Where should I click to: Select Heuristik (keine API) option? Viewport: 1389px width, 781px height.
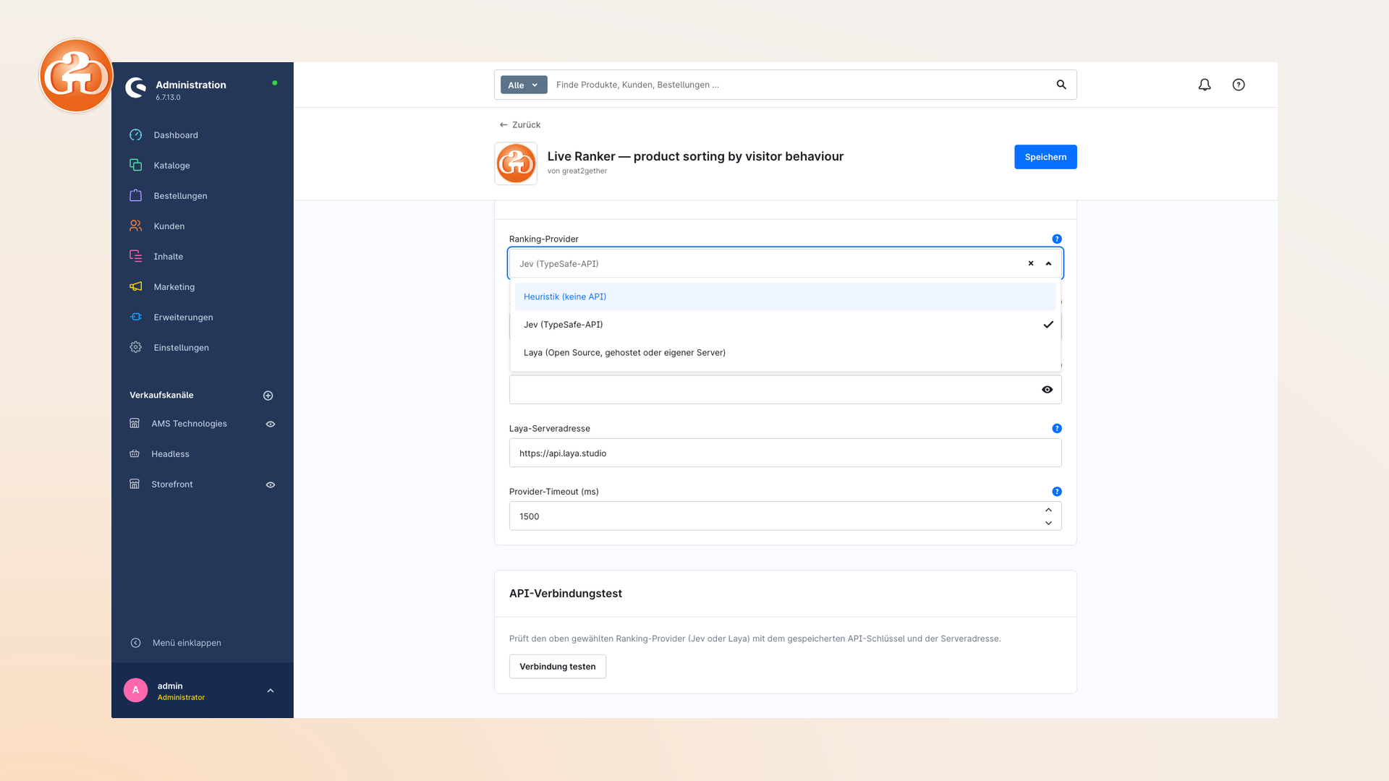(785, 296)
